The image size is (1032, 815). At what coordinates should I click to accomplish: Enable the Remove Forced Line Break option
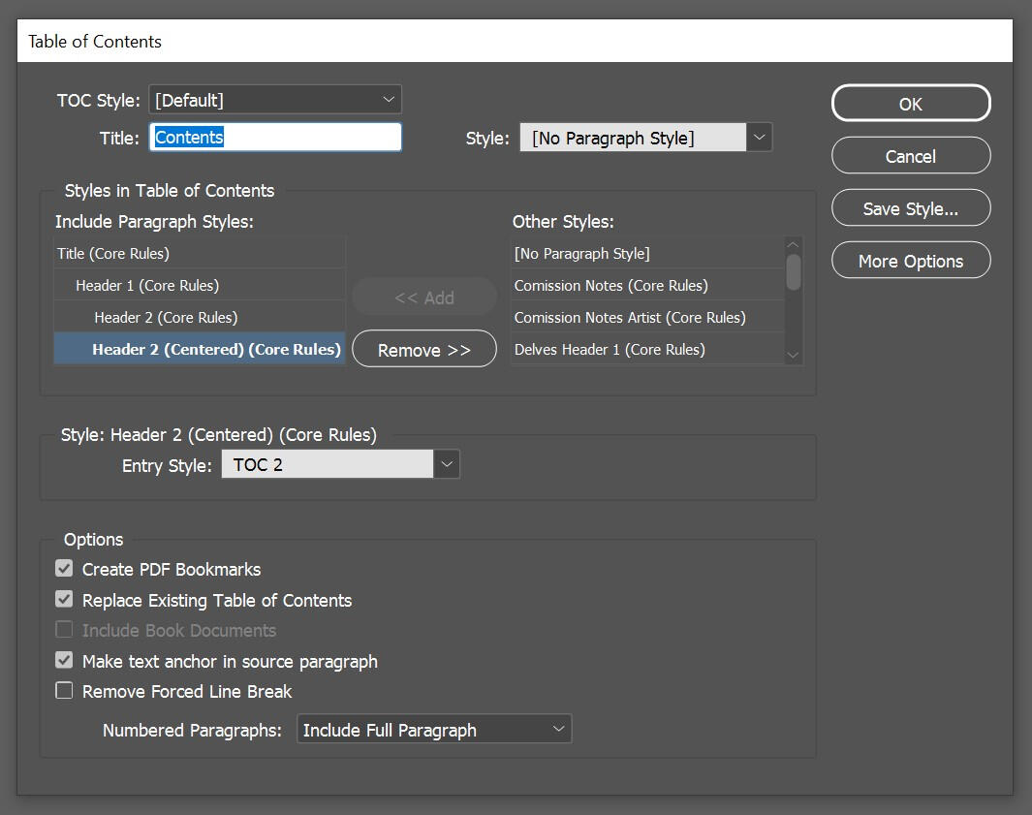tap(64, 690)
